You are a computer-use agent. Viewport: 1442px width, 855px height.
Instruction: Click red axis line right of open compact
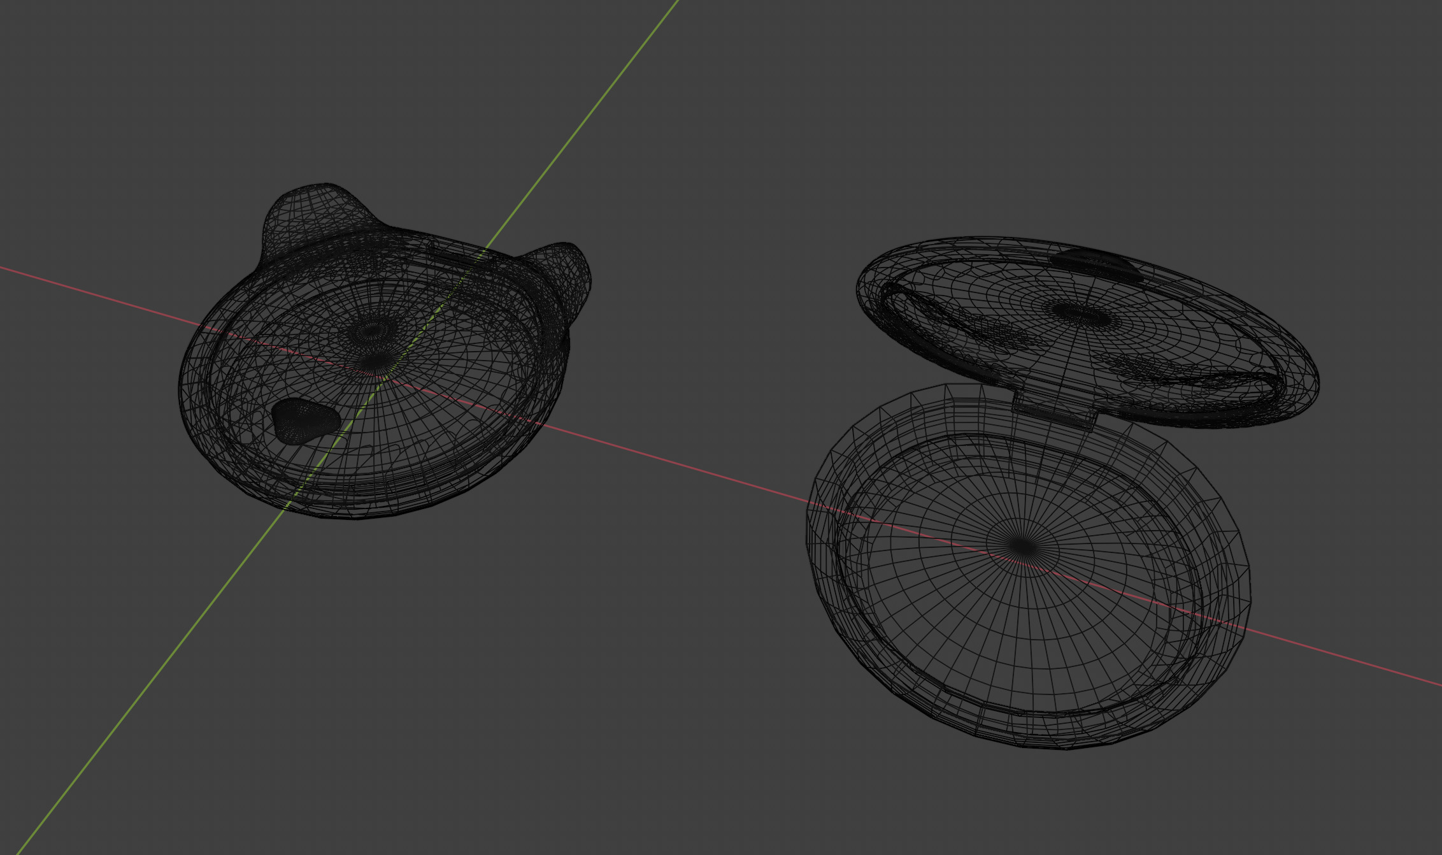[x=1350, y=659]
